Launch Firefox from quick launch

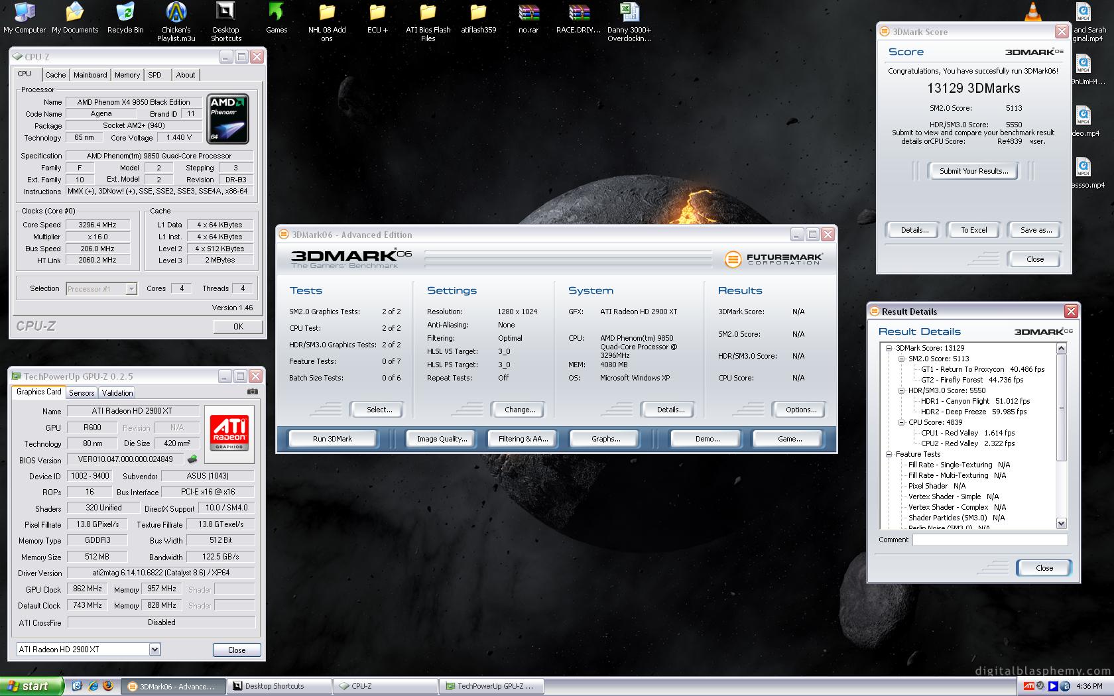click(x=108, y=686)
